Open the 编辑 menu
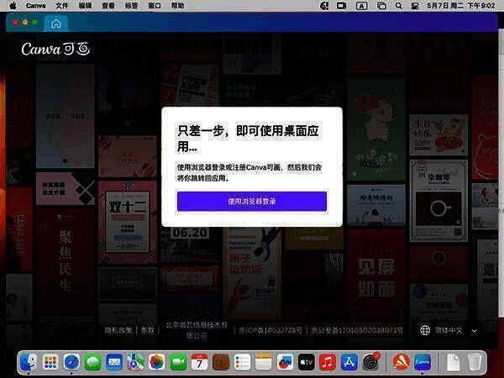The image size is (504, 378). (85, 6)
